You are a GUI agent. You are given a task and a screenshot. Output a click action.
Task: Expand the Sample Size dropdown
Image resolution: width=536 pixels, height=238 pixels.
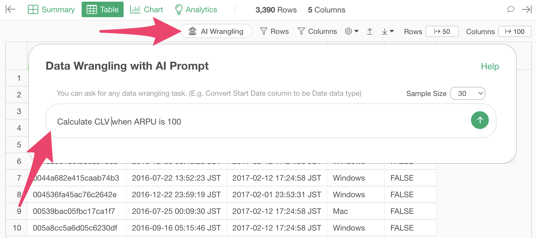(467, 93)
